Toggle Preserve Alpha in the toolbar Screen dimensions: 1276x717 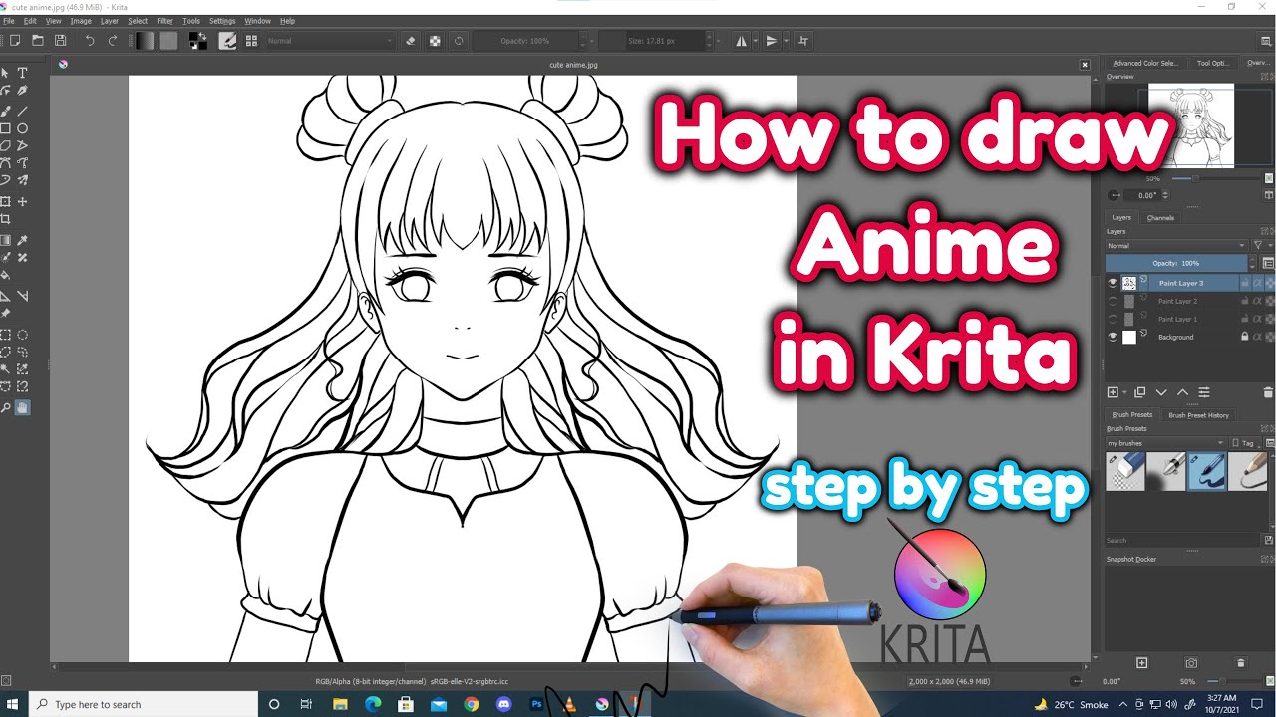(435, 41)
